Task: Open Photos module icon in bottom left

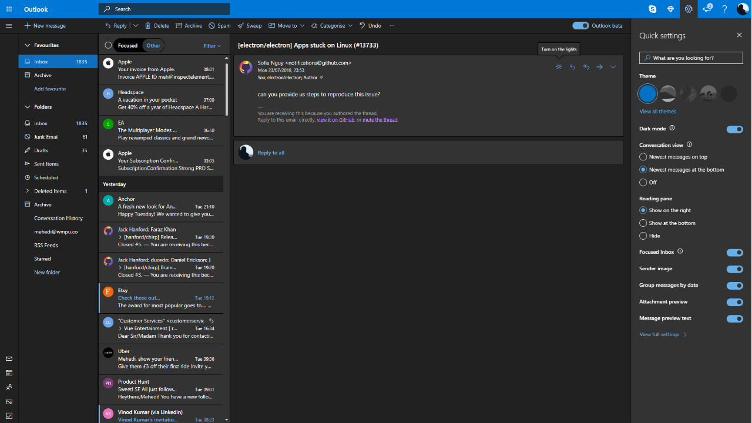Action: (x=9, y=402)
